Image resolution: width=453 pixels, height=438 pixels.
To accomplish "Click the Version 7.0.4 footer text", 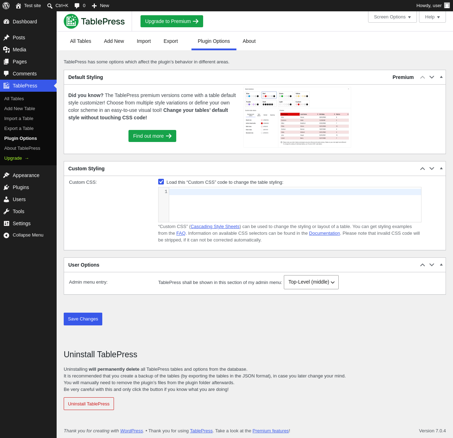I will pyautogui.click(x=432, y=431).
